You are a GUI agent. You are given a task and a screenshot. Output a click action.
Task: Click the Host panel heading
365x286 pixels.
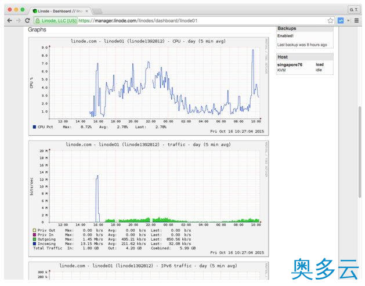[283, 57]
